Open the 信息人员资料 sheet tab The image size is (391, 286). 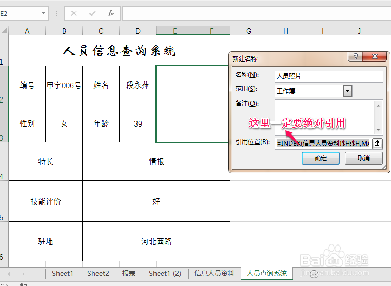click(214, 274)
